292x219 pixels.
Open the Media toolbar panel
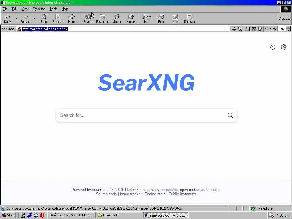[117, 19]
